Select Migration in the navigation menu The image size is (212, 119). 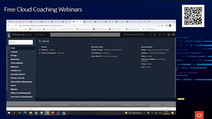coord(14,89)
